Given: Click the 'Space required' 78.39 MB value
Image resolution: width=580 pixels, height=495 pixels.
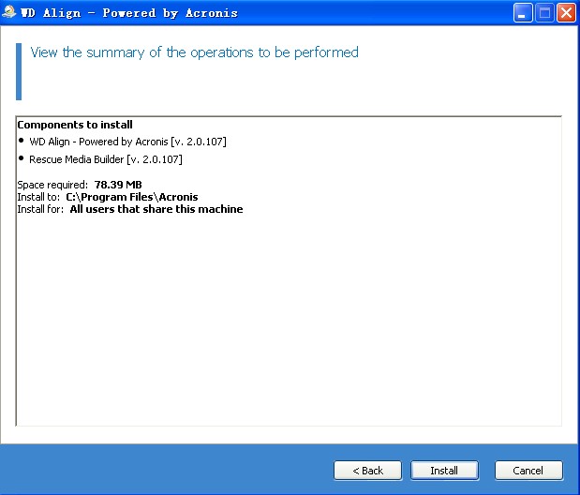Looking at the screenshot, I should [118, 185].
